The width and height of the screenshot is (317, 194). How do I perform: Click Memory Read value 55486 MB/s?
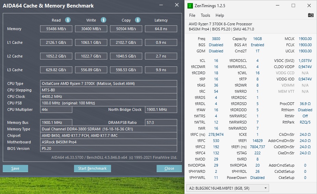(x=56, y=29)
